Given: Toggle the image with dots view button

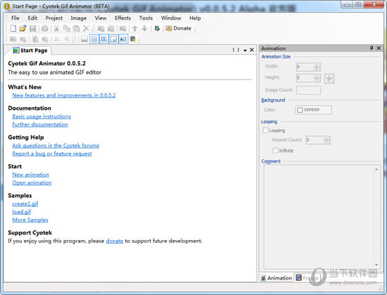Looking at the screenshot, I should coord(123,39).
